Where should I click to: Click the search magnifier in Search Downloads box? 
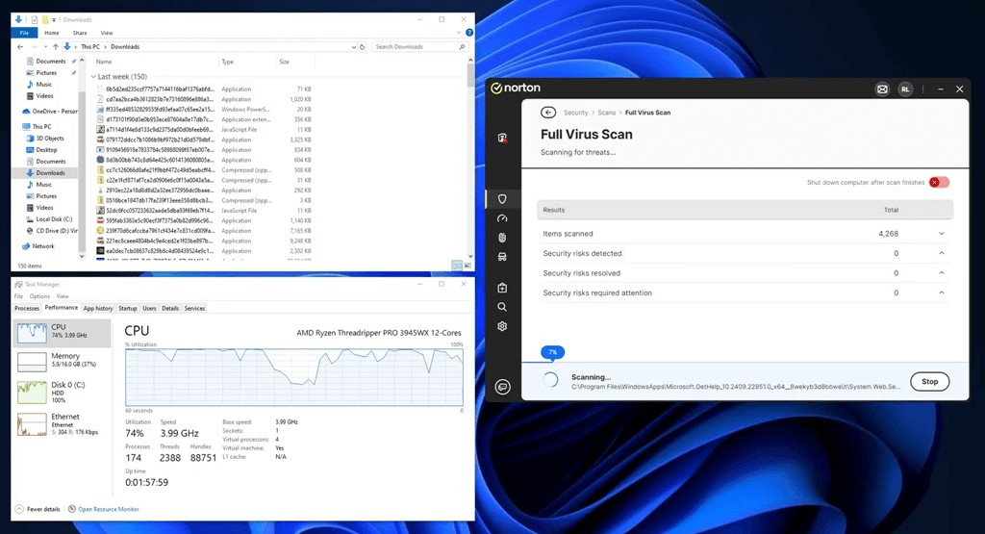462,46
